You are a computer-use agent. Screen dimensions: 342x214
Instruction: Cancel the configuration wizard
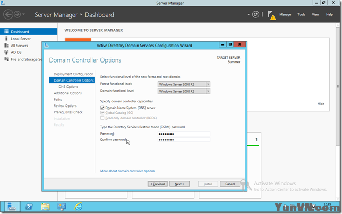230,184
